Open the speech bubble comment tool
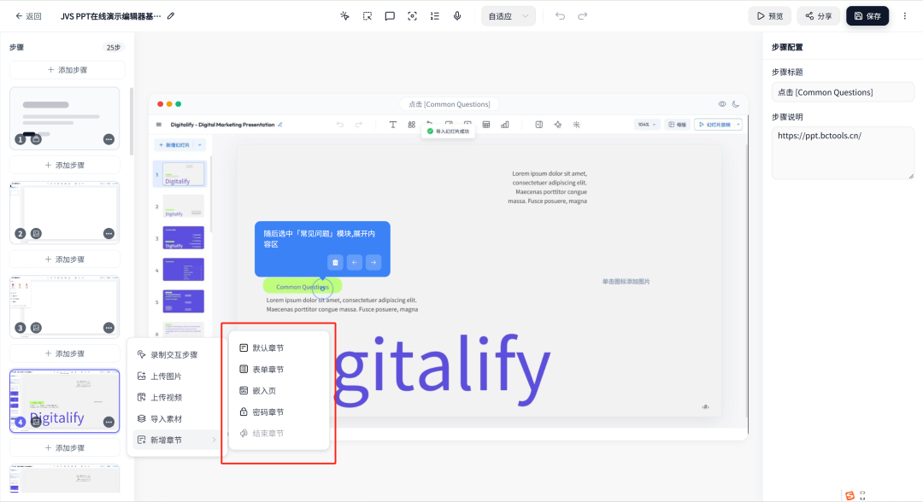 [390, 16]
